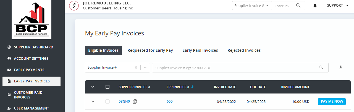Click the search magnifier in top bar
The image size is (354, 112).
(x=298, y=6)
